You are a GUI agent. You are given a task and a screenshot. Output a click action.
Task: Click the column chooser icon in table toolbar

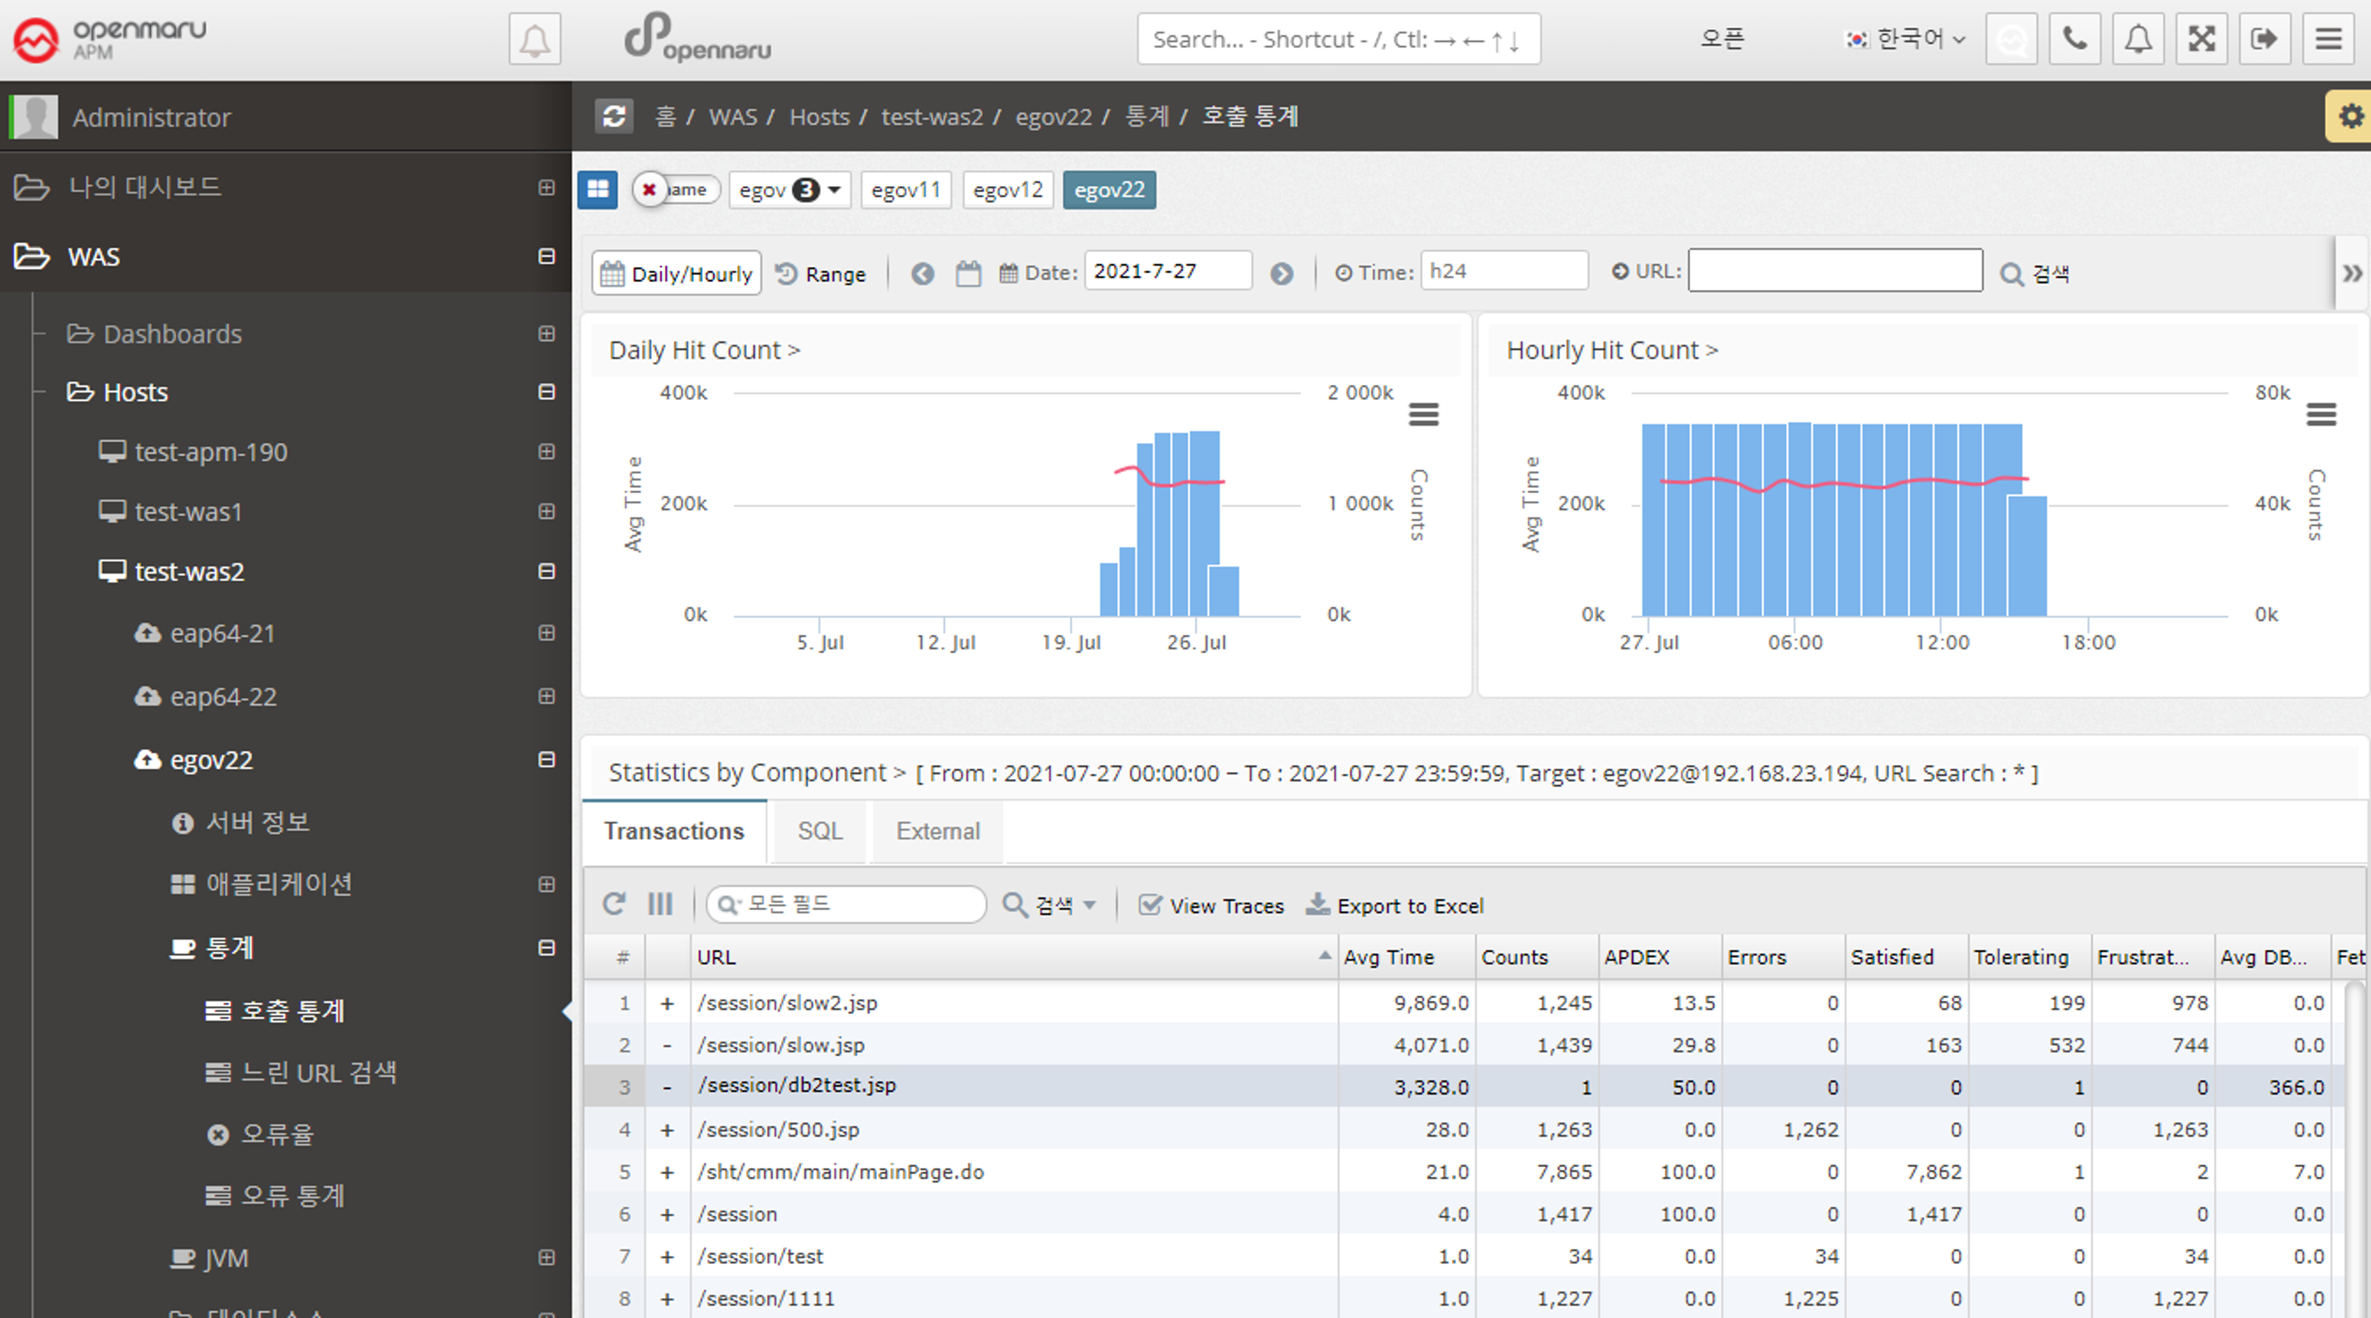coord(660,905)
